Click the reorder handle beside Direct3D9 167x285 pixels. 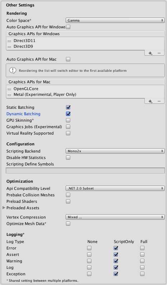(9, 47)
